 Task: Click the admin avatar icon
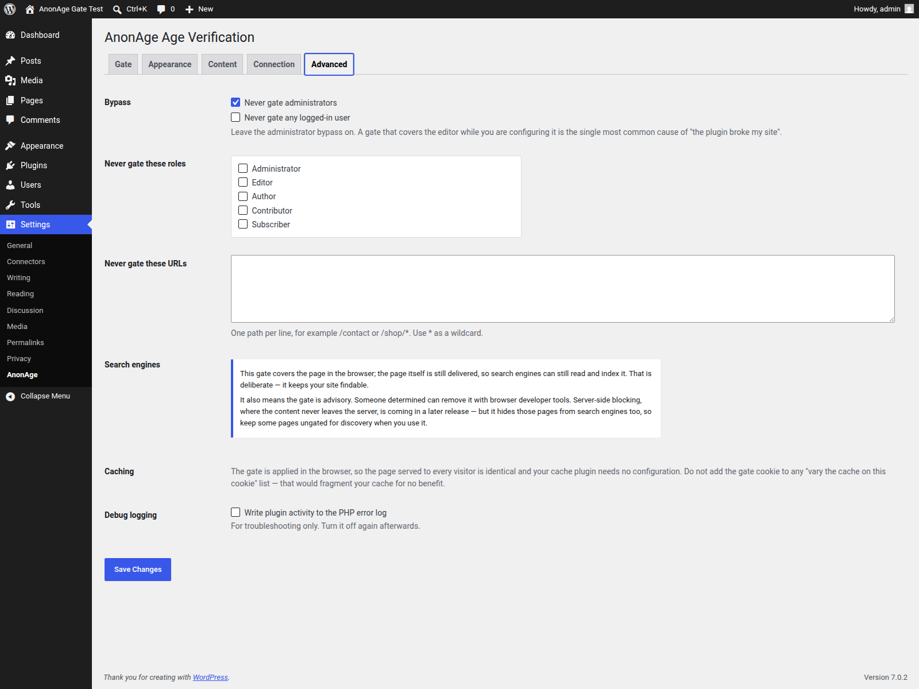[x=909, y=9]
